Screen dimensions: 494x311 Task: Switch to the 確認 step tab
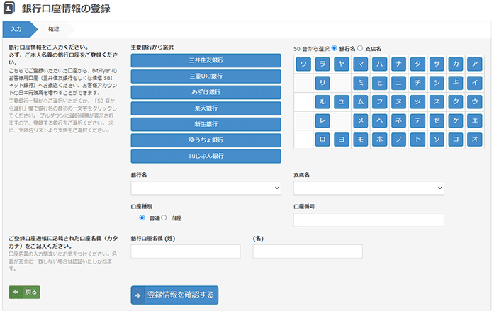pyautogui.click(x=54, y=29)
